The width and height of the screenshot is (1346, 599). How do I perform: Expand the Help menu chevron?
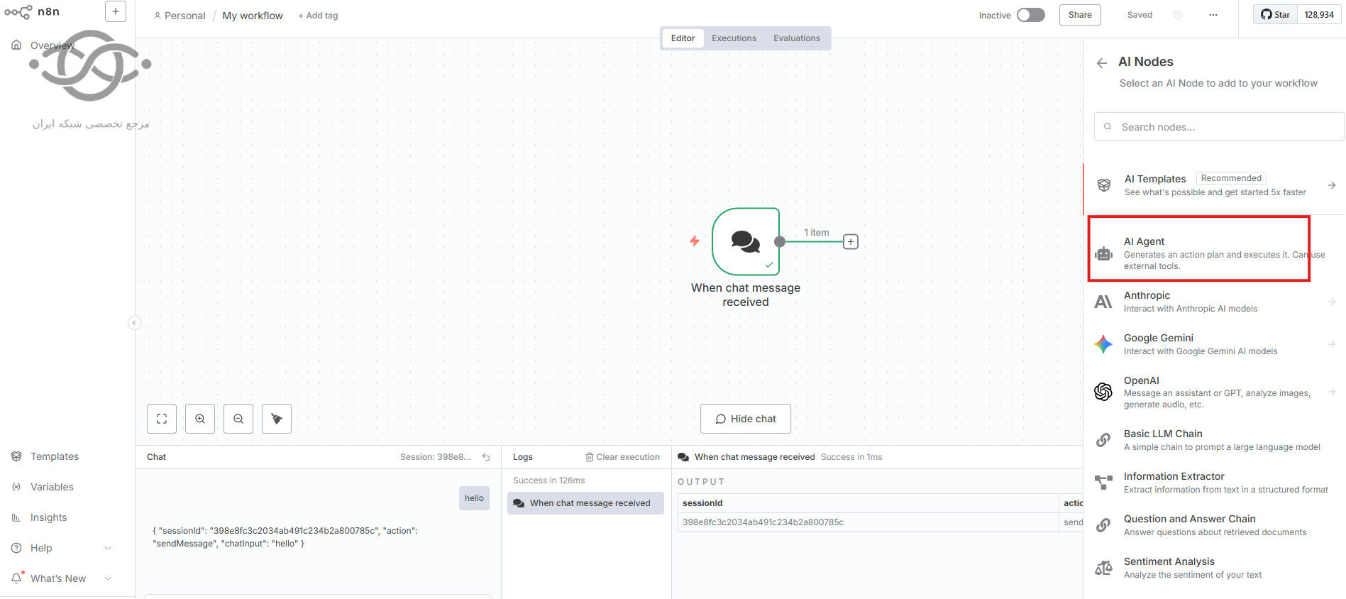(x=108, y=548)
